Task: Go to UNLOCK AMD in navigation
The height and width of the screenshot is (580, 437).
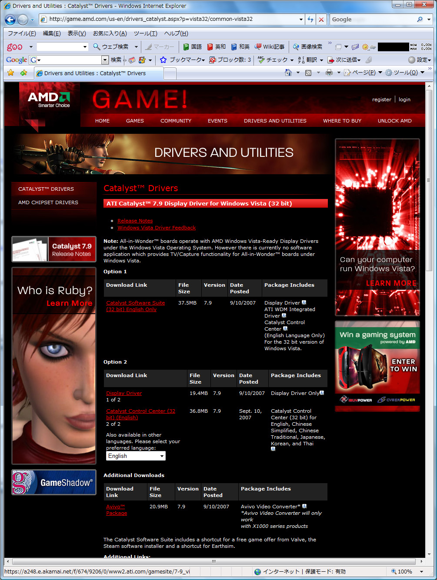Action: click(394, 121)
